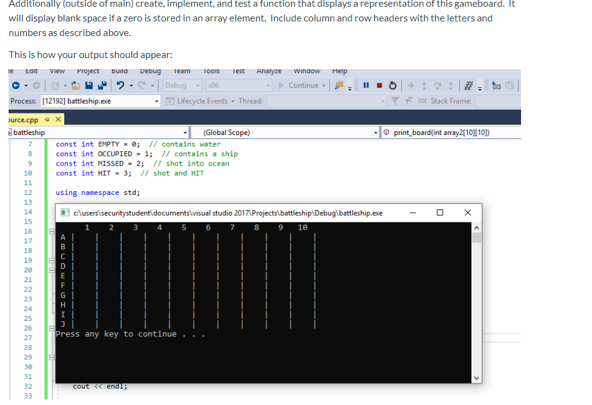Open the Analyze menu

pos(269,71)
